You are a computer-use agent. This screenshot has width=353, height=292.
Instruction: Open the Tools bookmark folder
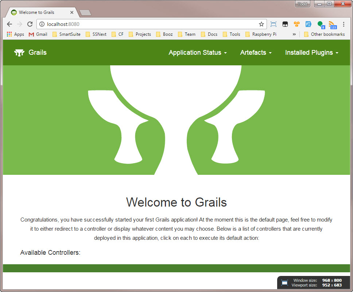[232, 34]
